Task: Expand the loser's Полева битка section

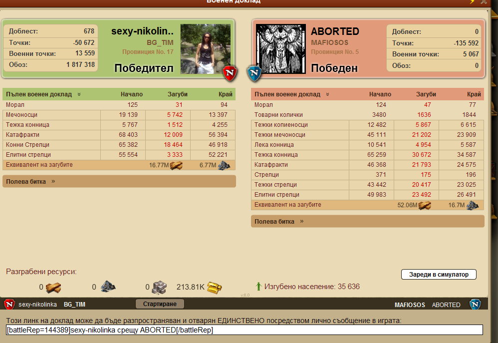Action: point(302,221)
